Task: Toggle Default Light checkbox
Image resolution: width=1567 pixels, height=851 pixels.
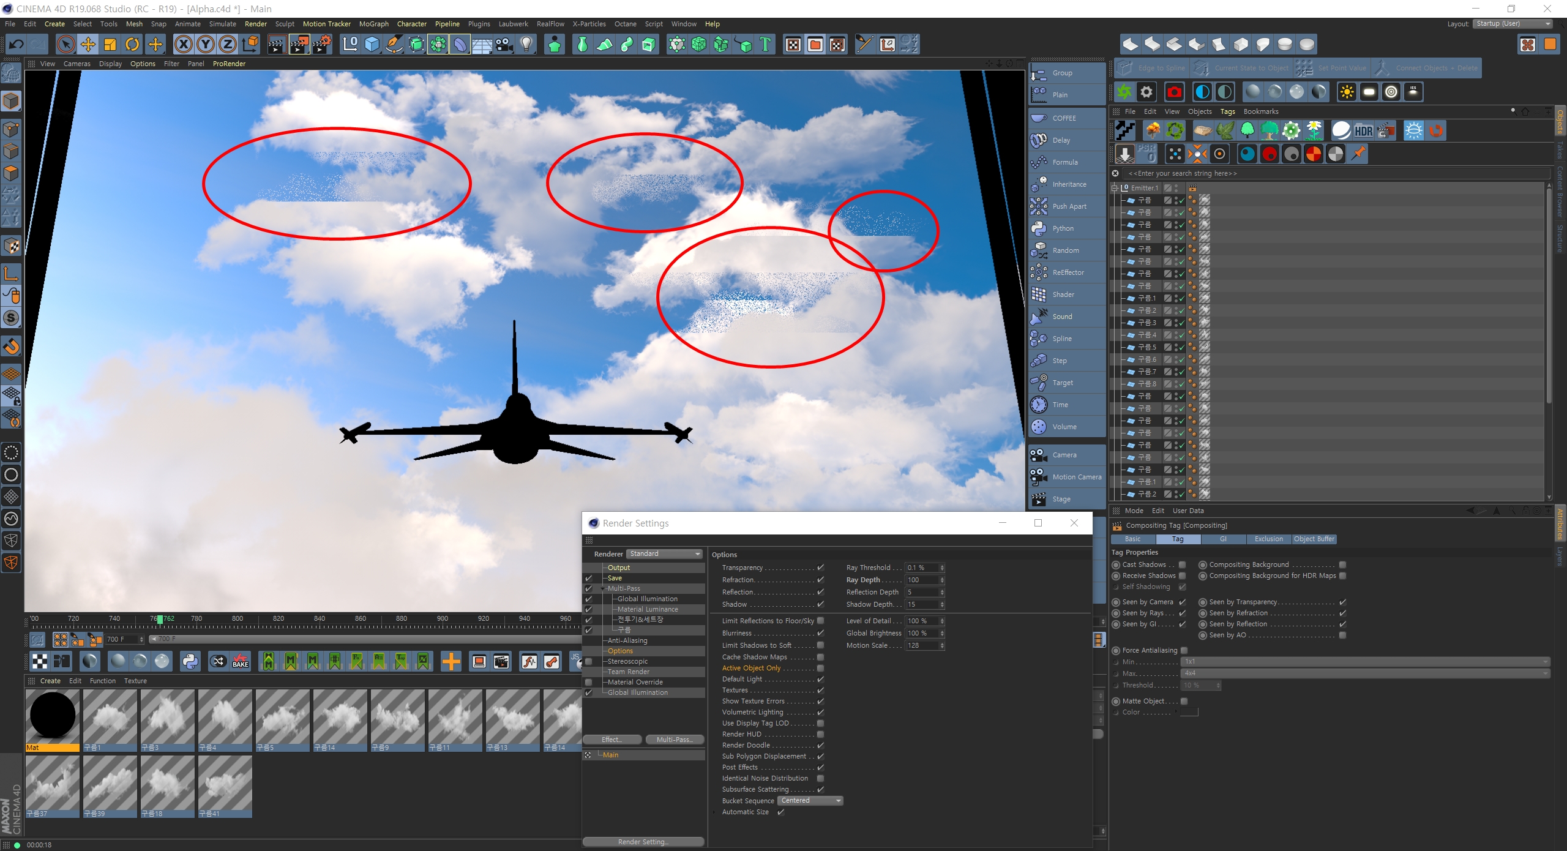Action: click(820, 679)
